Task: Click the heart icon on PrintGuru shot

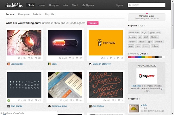Action: [x=118, y=58]
